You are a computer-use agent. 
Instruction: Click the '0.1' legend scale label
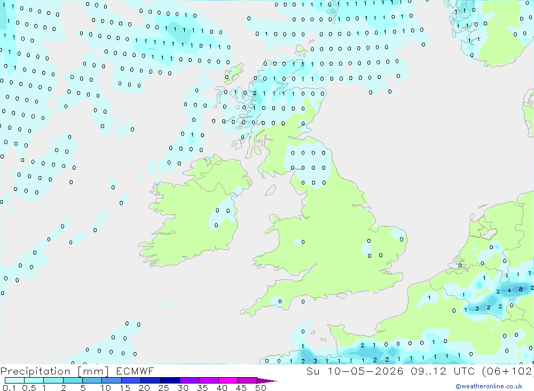click(x=9, y=388)
